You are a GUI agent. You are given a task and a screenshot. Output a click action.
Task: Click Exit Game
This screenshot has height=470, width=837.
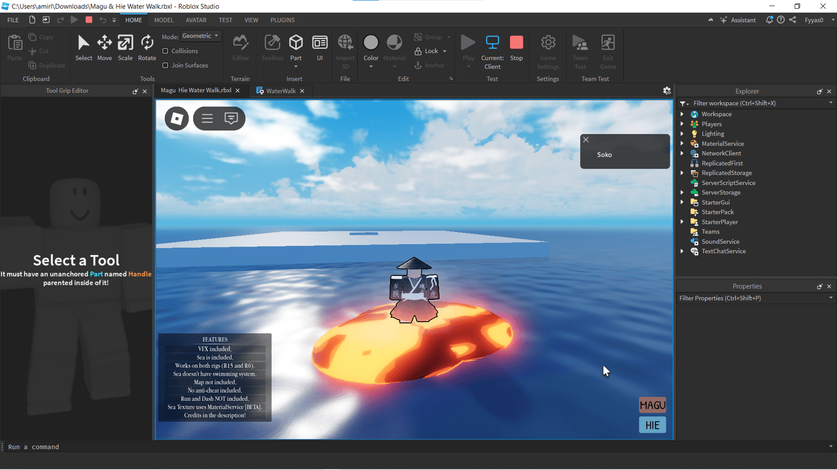click(608, 51)
